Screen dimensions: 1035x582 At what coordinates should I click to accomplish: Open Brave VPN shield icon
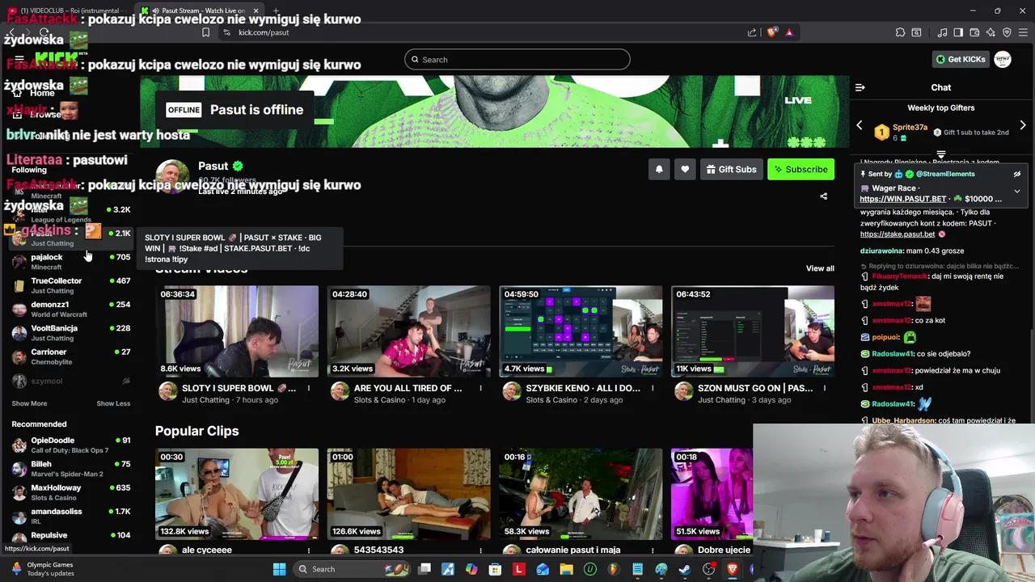click(1007, 32)
